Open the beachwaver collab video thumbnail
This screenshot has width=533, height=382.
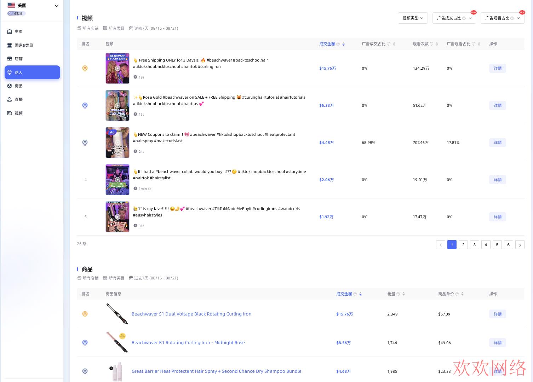(x=118, y=180)
